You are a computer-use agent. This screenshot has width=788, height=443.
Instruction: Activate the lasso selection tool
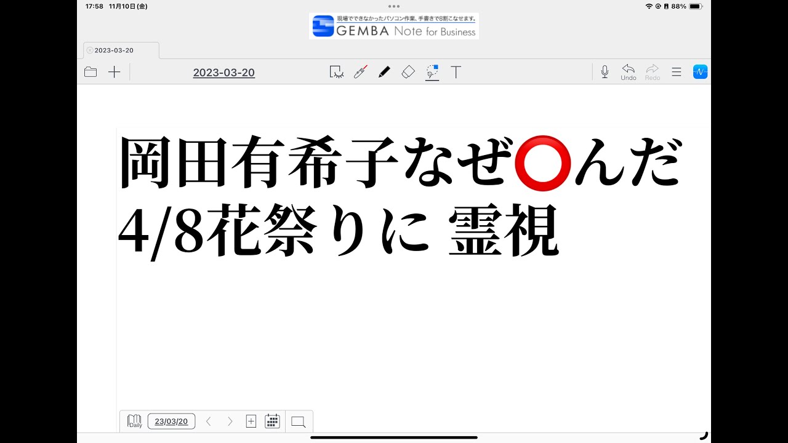pyautogui.click(x=432, y=72)
